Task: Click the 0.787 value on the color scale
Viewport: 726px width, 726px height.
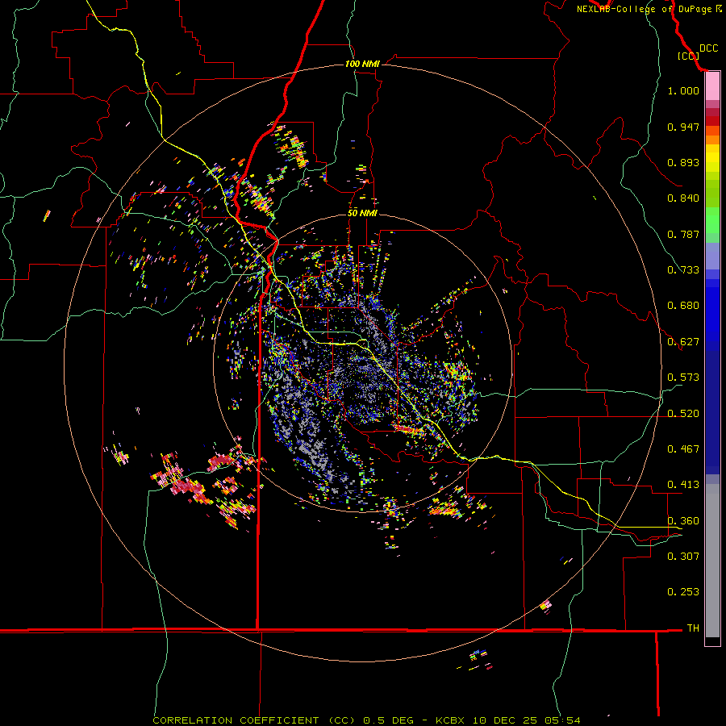Action: click(x=683, y=234)
